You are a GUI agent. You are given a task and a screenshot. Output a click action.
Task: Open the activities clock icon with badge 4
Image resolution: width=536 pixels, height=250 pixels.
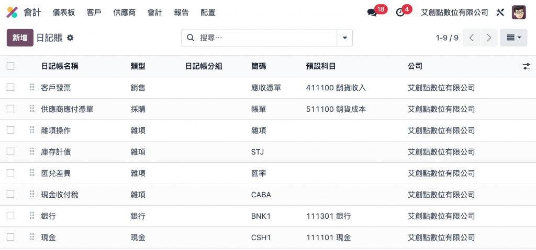click(x=401, y=13)
